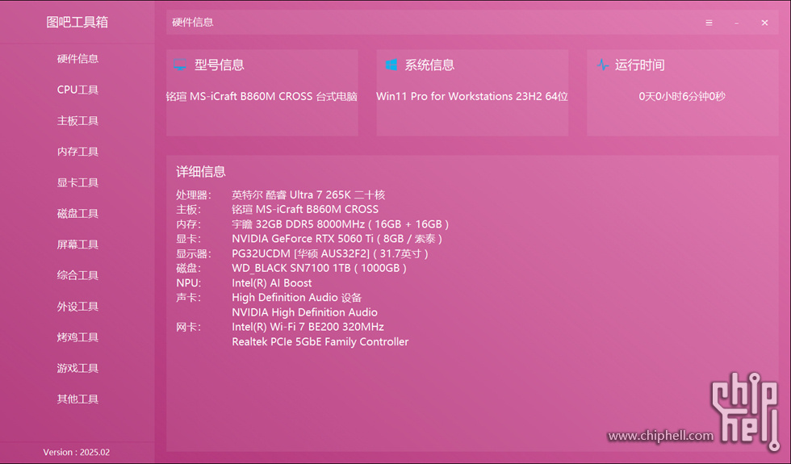791x464 pixels.
Task: Open 游戏工具 section
Action: [77, 368]
